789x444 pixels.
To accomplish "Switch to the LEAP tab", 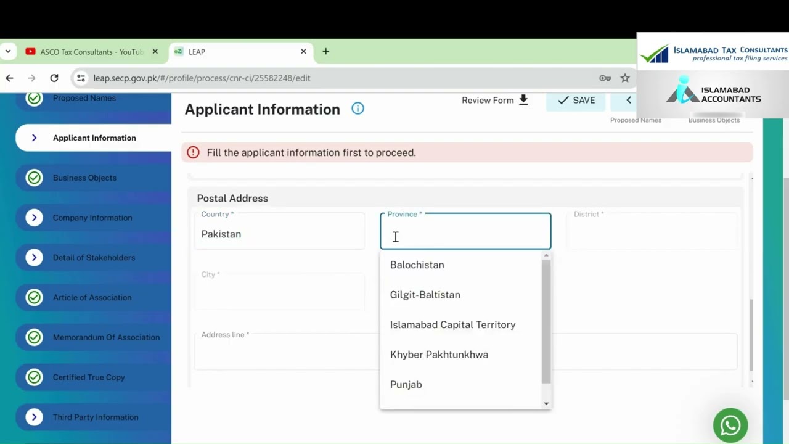I will tap(240, 52).
